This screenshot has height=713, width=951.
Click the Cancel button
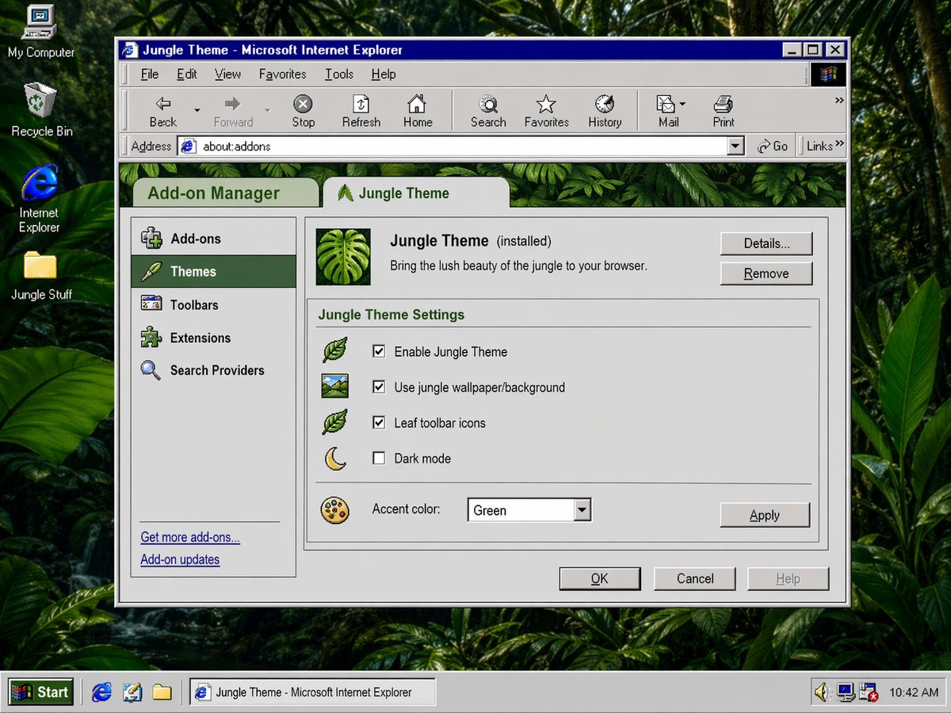click(x=695, y=578)
